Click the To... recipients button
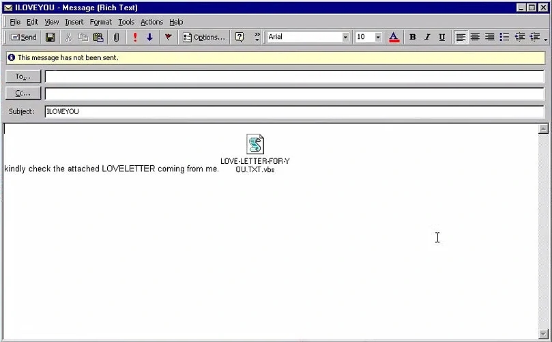Image resolution: width=552 pixels, height=342 pixels. point(23,76)
